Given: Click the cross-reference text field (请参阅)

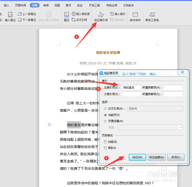Looking at the screenshot, I should point(155,109).
